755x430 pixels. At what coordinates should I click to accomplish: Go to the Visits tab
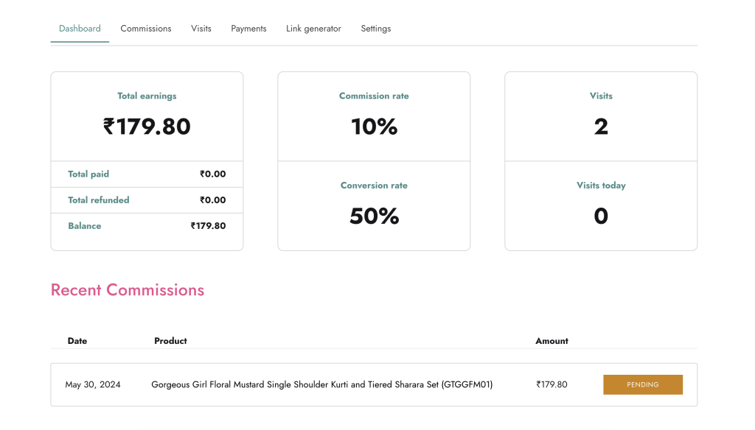pos(201,29)
